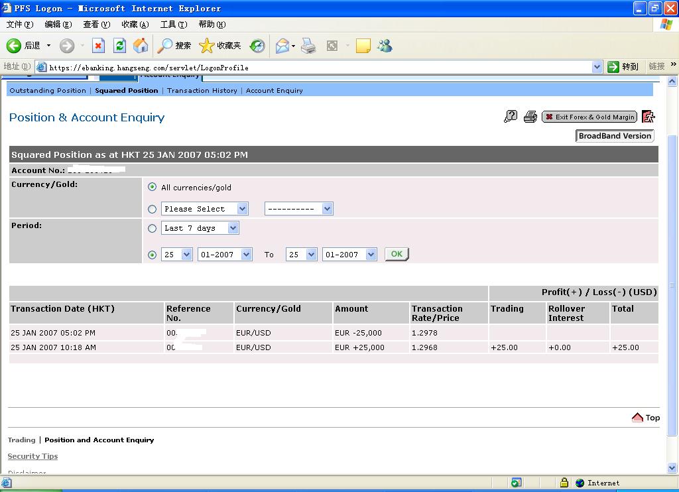
Task: Go to the Home page icon
Action: coord(141,46)
